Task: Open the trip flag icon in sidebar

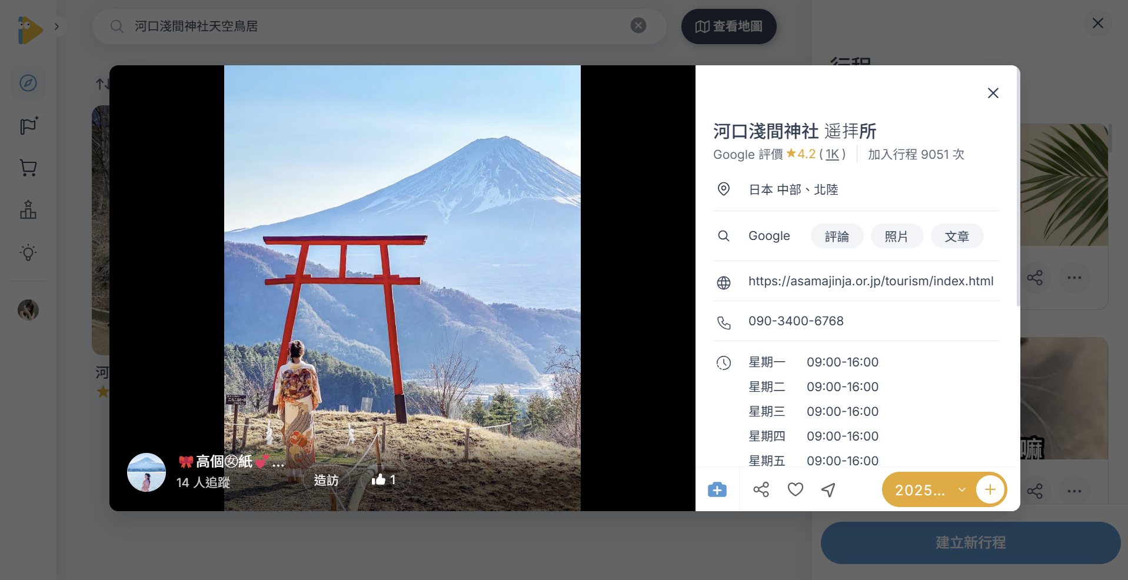Action: 28,125
